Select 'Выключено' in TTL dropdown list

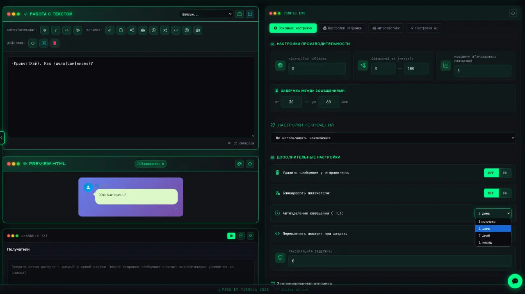pyautogui.click(x=493, y=222)
